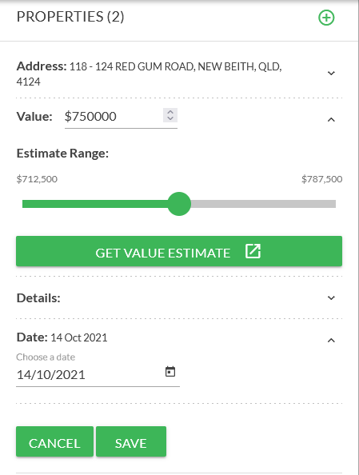Collapse the Date section chevron
359x475 pixels.
331,340
